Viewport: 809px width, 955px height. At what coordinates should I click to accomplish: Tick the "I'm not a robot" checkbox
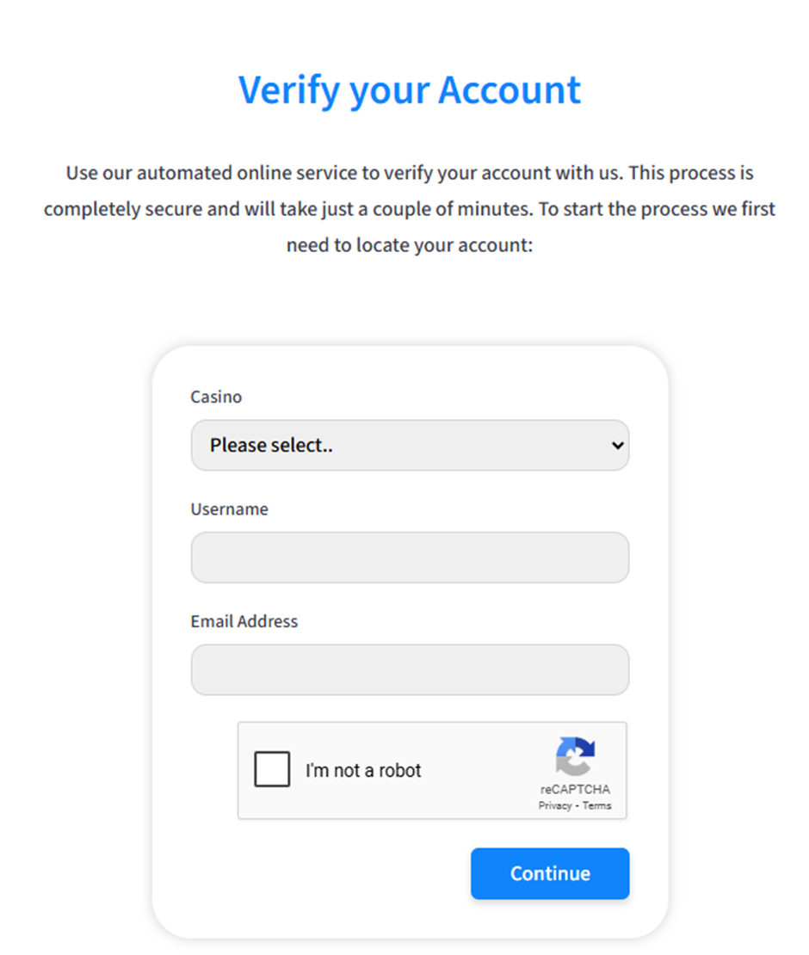(272, 769)
